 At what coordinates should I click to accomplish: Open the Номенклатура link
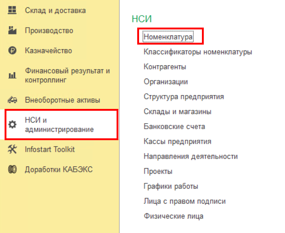click(168, 37)
